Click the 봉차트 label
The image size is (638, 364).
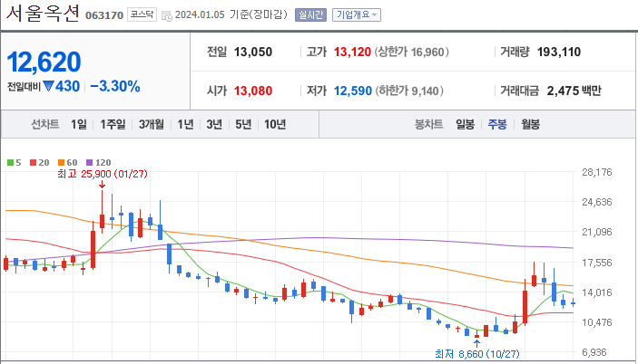click(428, 124)
